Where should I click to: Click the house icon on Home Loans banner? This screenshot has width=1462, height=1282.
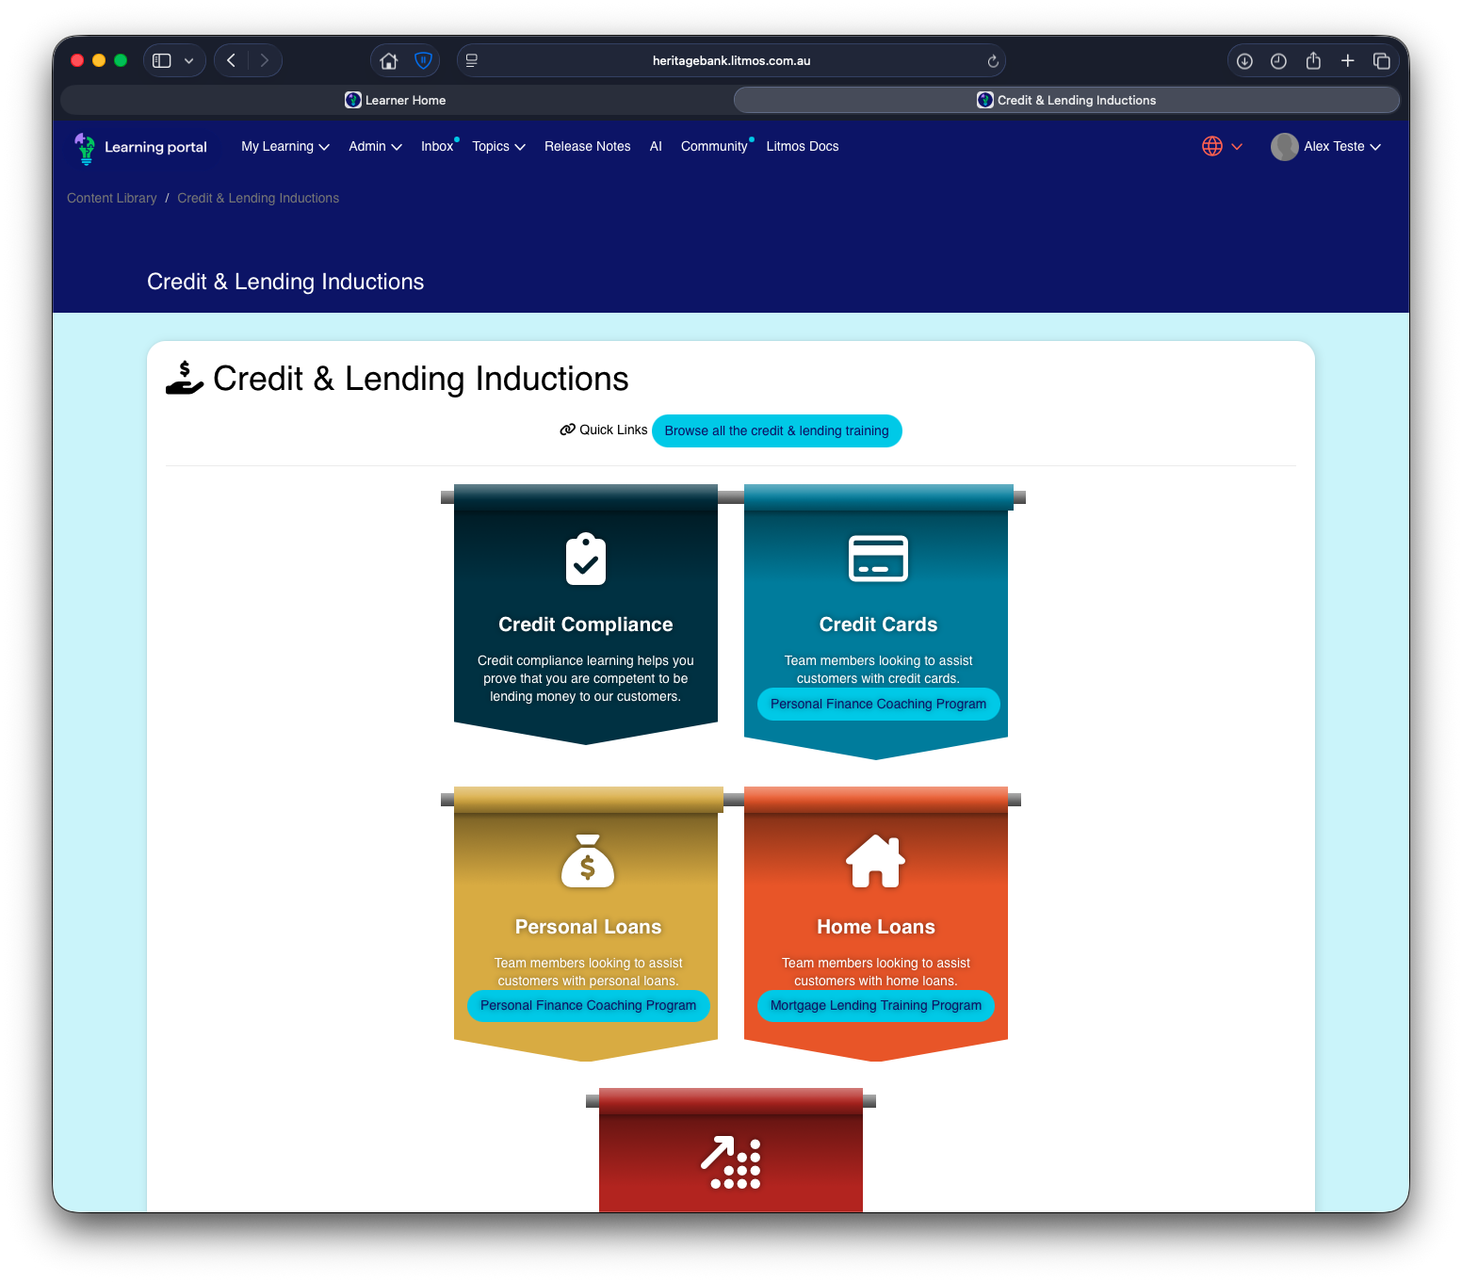(x=875, y=860)
